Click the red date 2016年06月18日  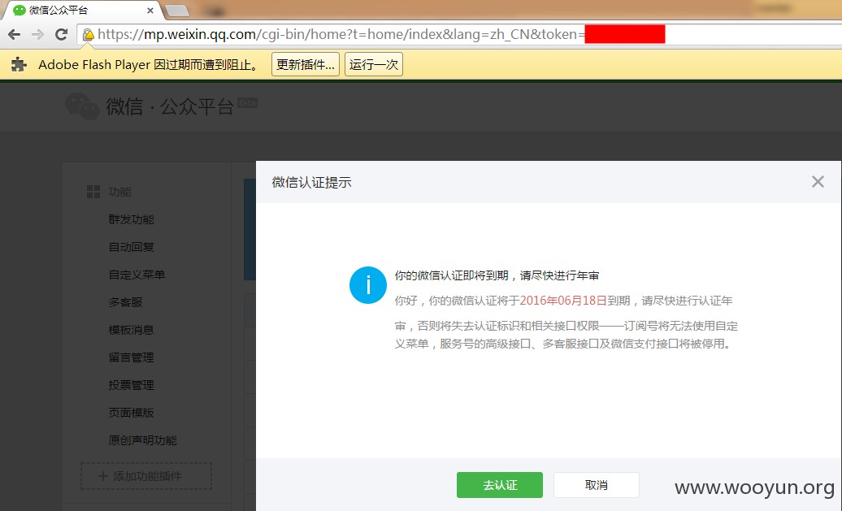[x=563, y=301]
